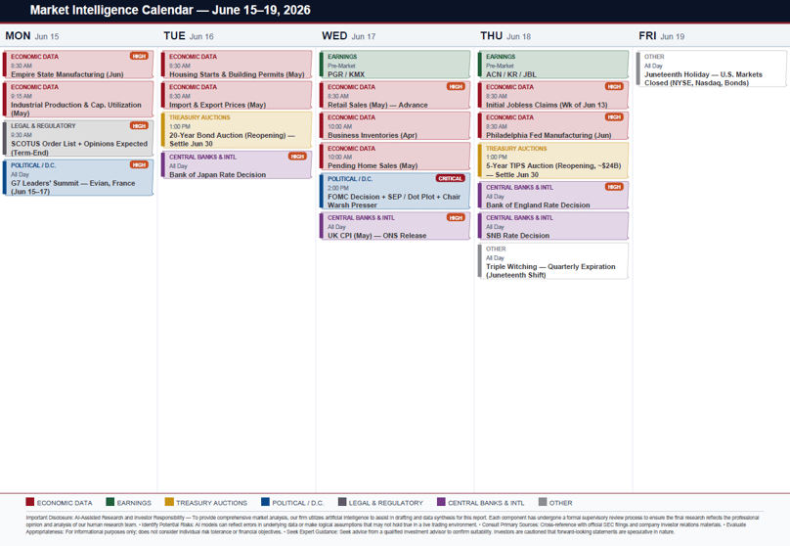Open the Juneteenth Holiday event card
Screen dimensions: 790x546
(712, 69)
